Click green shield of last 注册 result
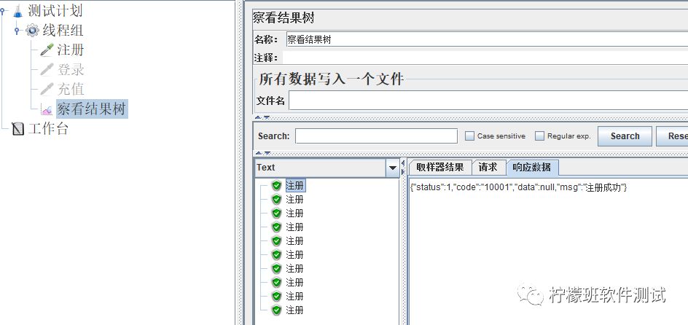Image resolution: width=688 pixels, height=325 pixels. [276, 310]
